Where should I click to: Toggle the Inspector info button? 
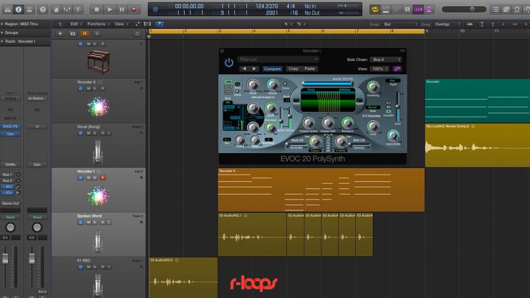[19, 9]
